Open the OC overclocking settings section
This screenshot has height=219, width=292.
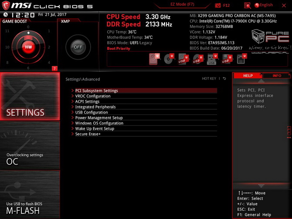30,145
